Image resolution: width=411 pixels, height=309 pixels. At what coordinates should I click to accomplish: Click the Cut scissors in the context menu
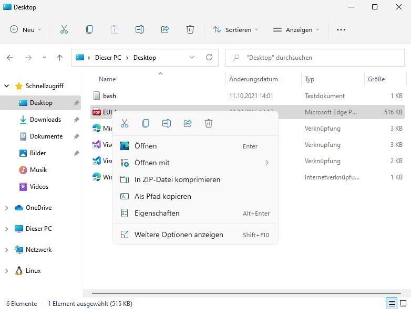pos(125,123)
